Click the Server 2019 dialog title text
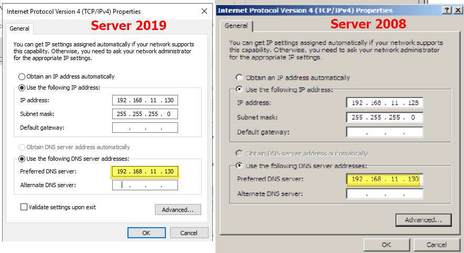464x253 pixels. pyautogui.click(x=74, y=12)
